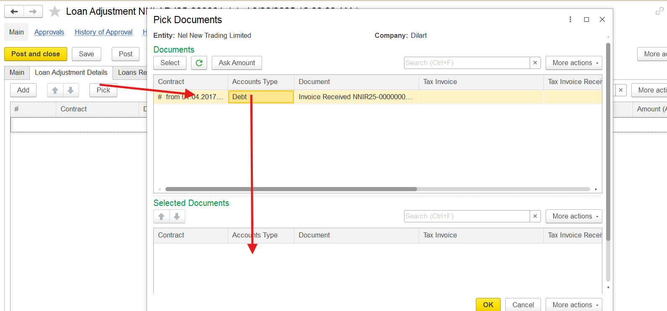Clear the Documents search field

(535, 63)
